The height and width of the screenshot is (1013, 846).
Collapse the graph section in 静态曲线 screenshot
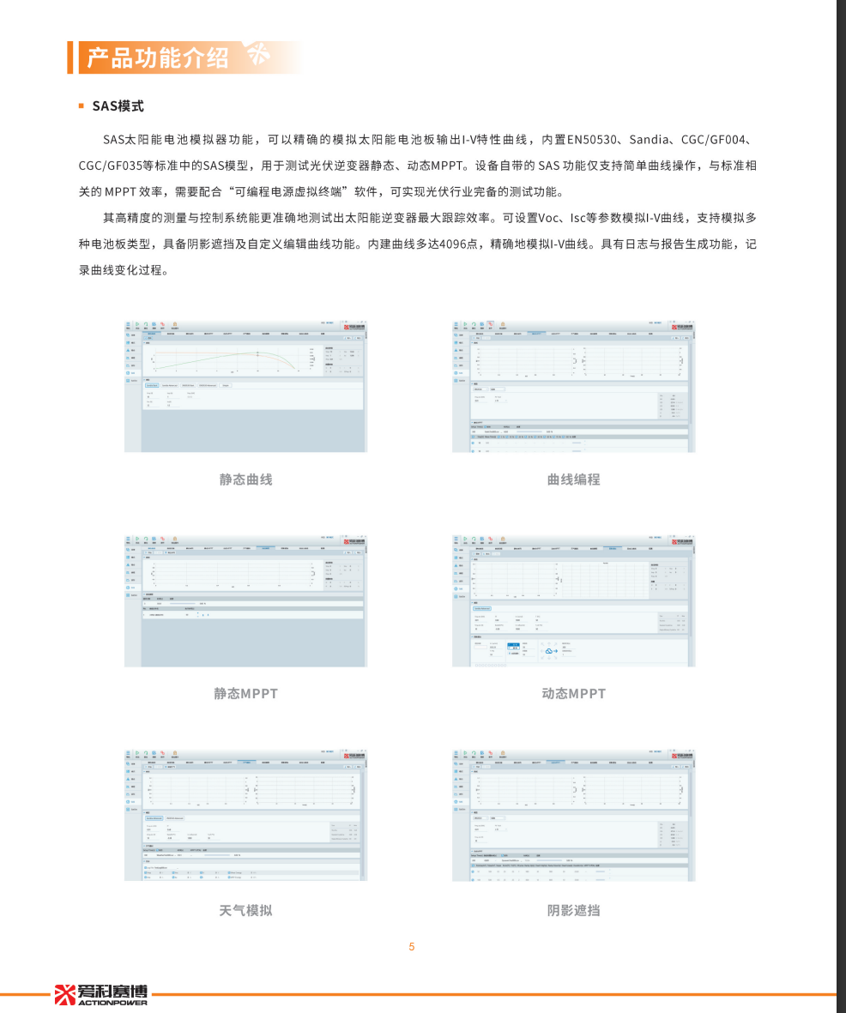click(x=144, y=343)
